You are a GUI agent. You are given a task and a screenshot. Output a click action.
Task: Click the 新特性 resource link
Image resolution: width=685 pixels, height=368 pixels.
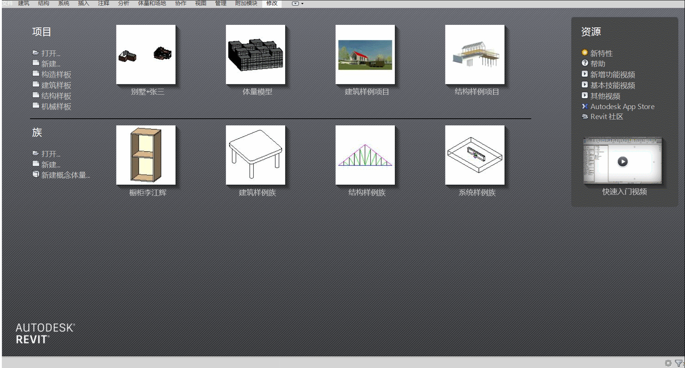click(x=602, y=53)
